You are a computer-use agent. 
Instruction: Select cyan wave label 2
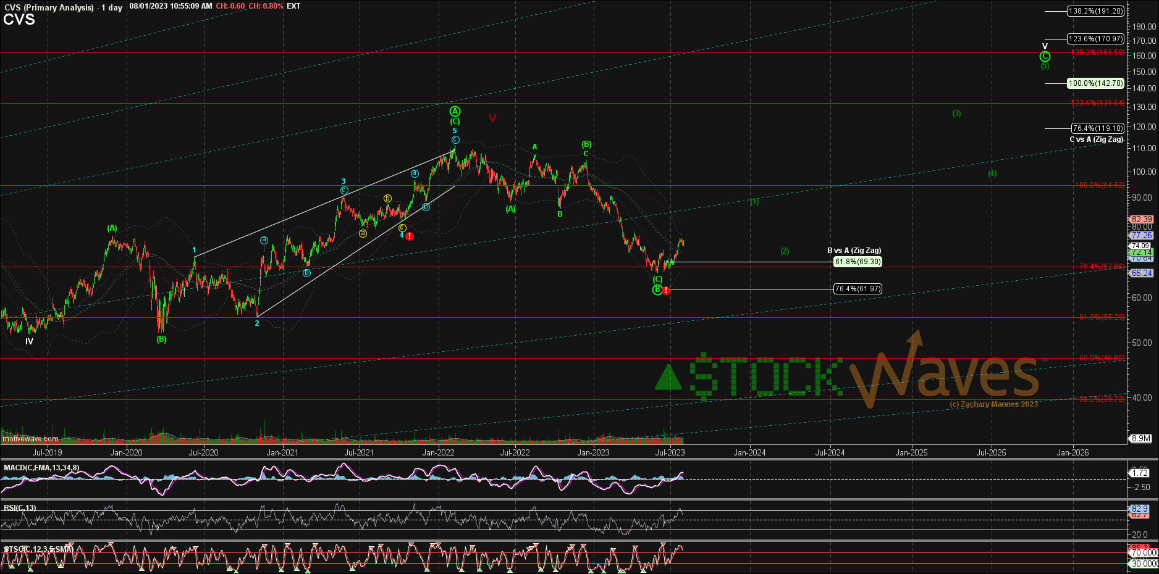point(257,323)
